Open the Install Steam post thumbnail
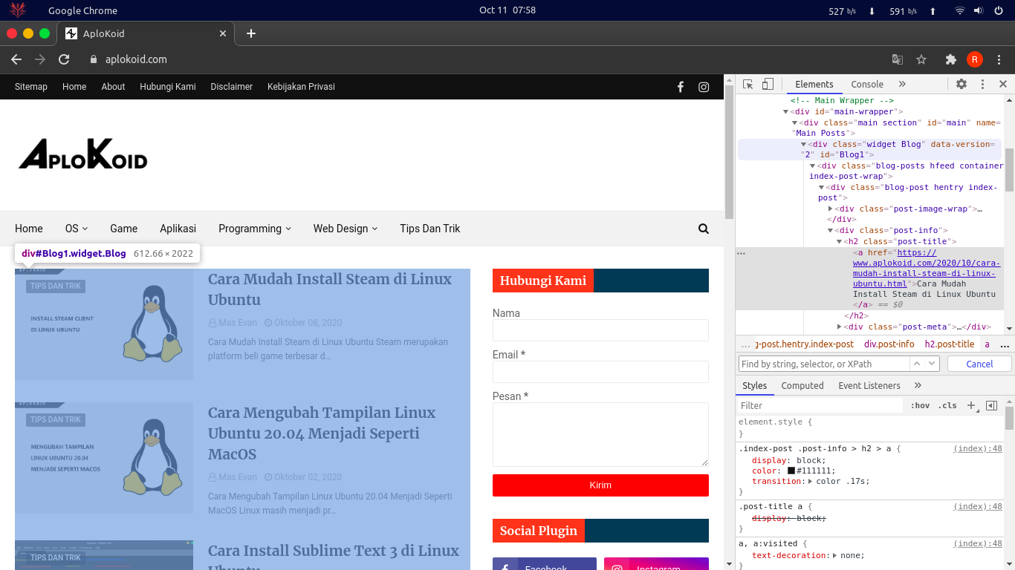The width and height of the screenshot is (1015, 570). [104, 324]
